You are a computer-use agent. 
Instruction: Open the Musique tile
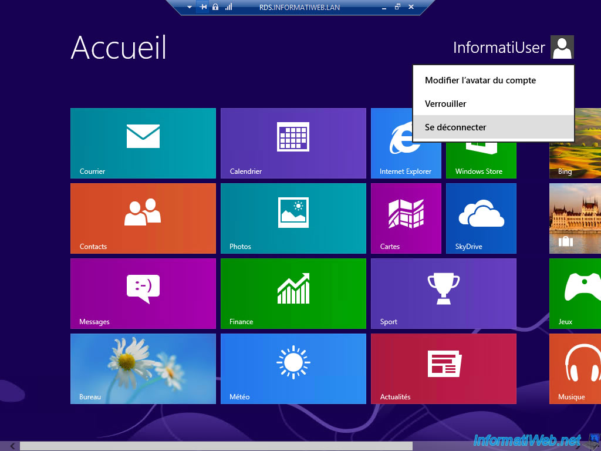click(575, 369)
